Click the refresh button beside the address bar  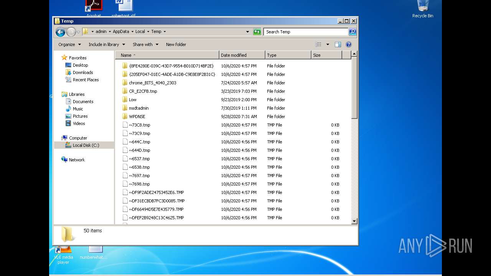coord(257,32)
